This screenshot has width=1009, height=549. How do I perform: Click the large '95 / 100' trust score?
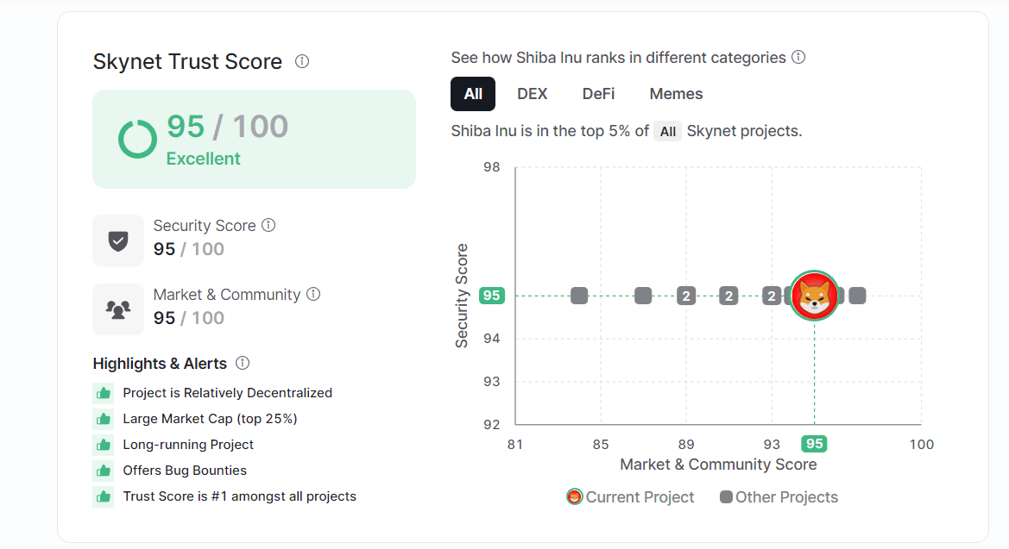[x=227, y=126]
